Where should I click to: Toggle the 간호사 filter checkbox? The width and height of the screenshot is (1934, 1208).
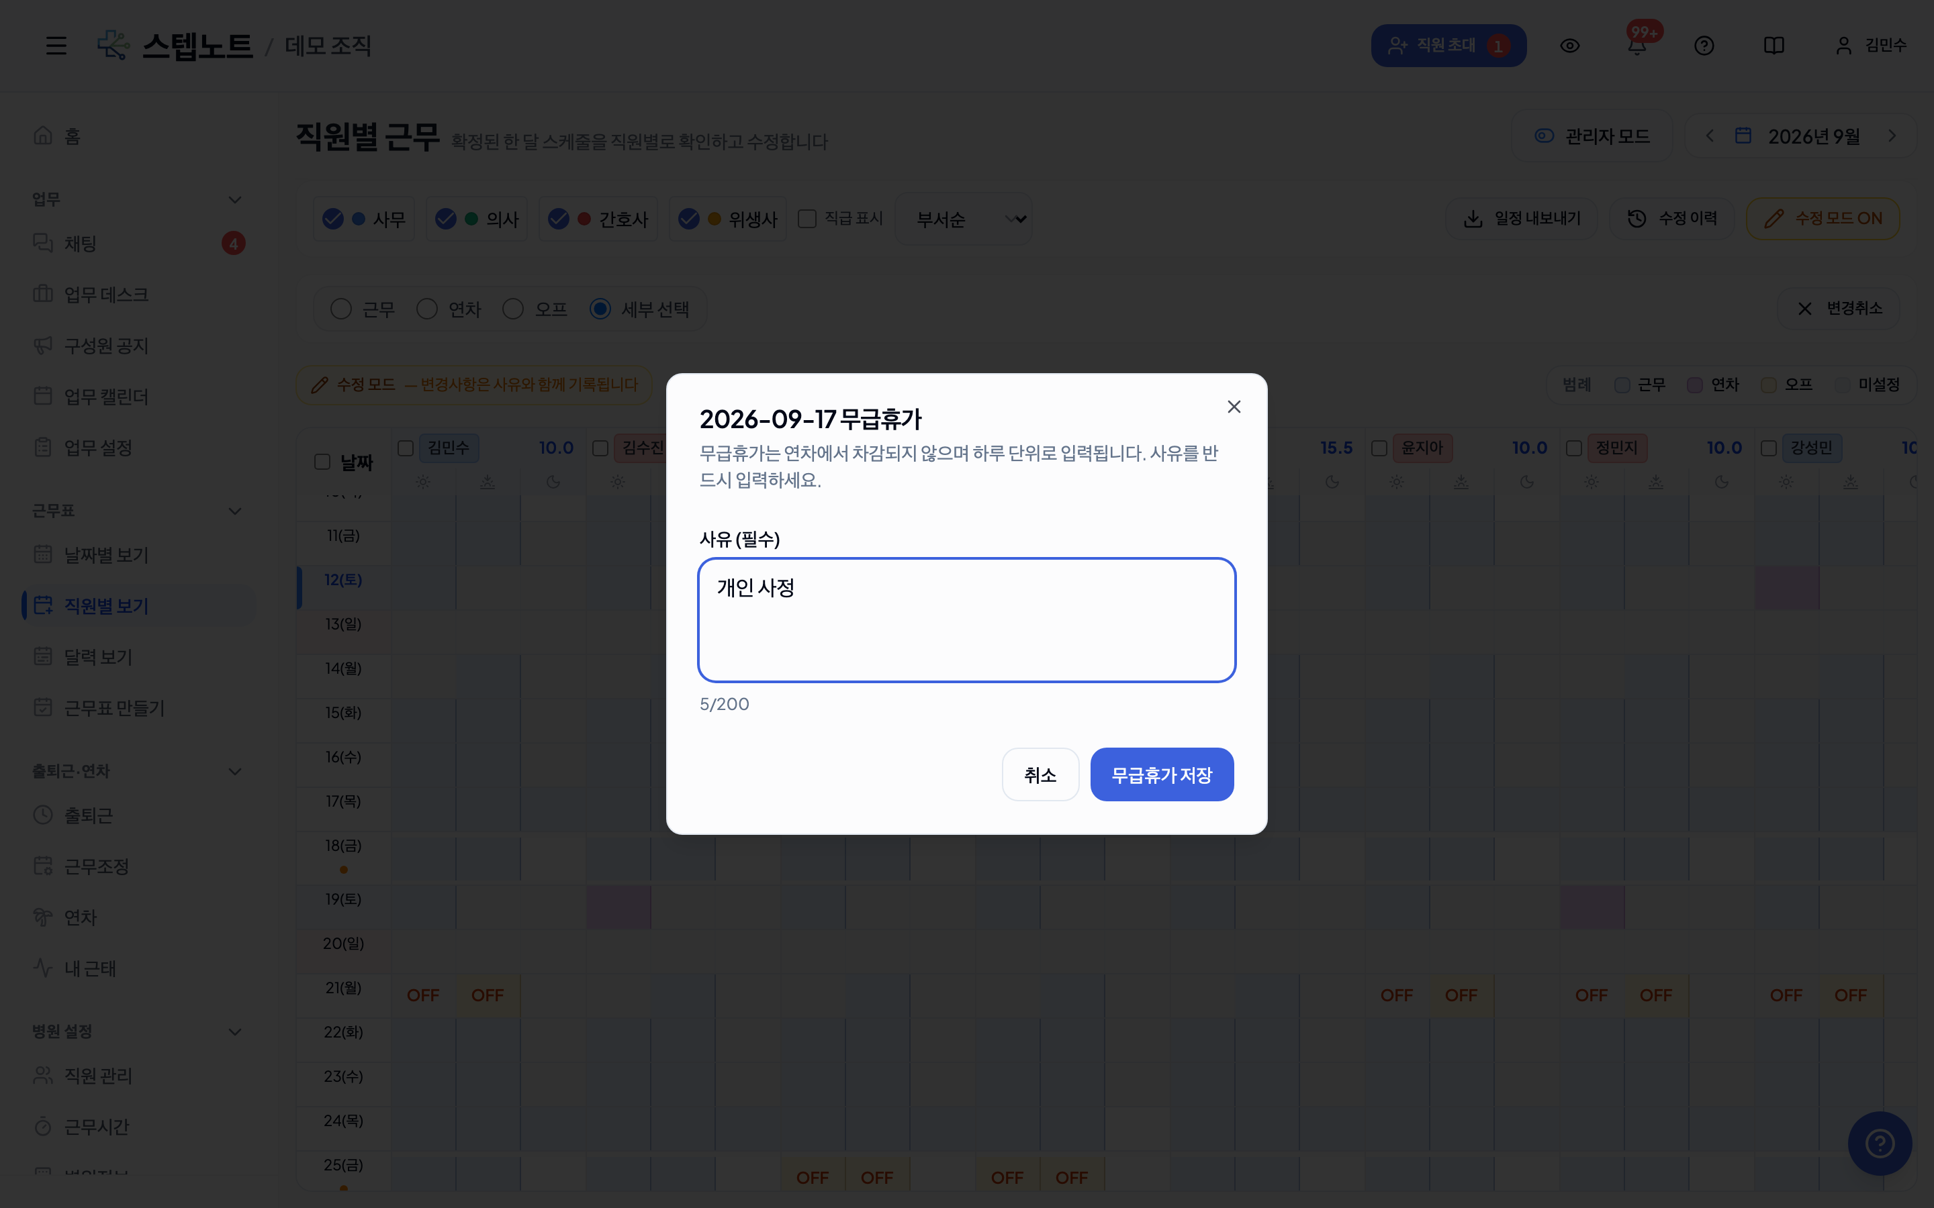559,219
